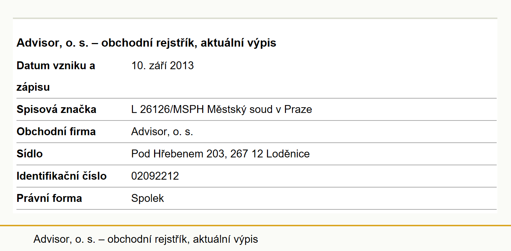Click the heading 'Advisor, o. s. – obchodní rejstřík, aktuální výpis'
This screenshot has width=511, height=251.
[x=146, y=43]
